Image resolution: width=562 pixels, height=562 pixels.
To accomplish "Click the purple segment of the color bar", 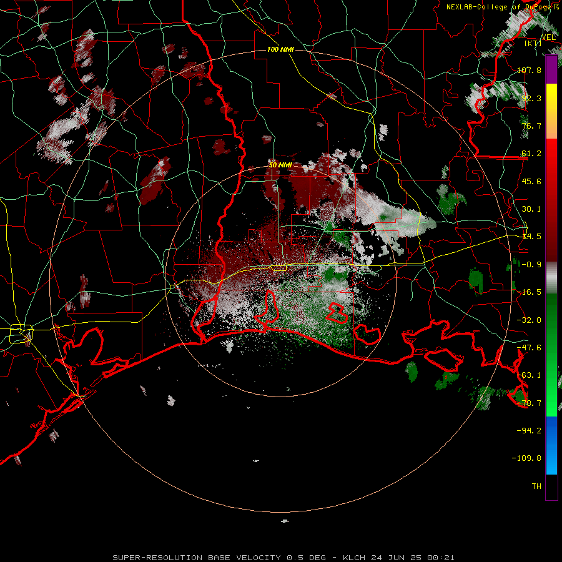I will point(551,69).
